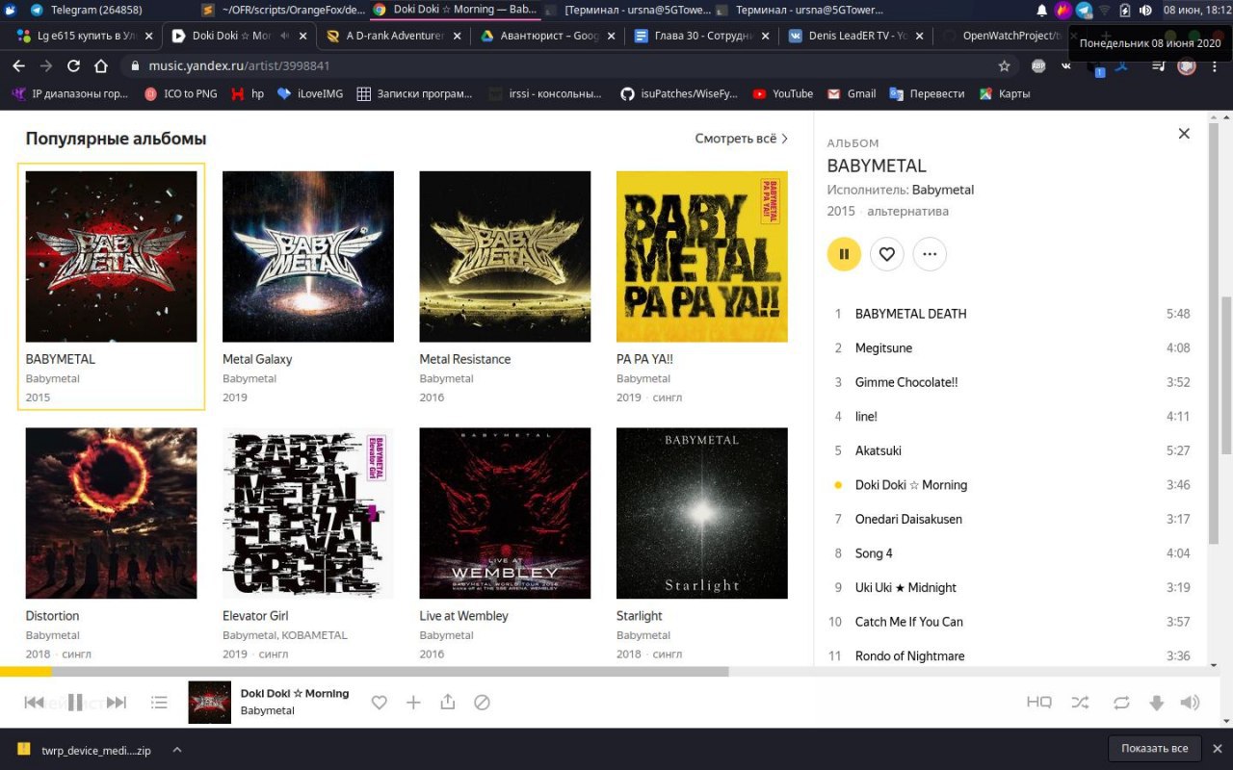Open the ICO to PNG bookmark
This screenshot has height=770, width=1233.
(x=180, y=93)
